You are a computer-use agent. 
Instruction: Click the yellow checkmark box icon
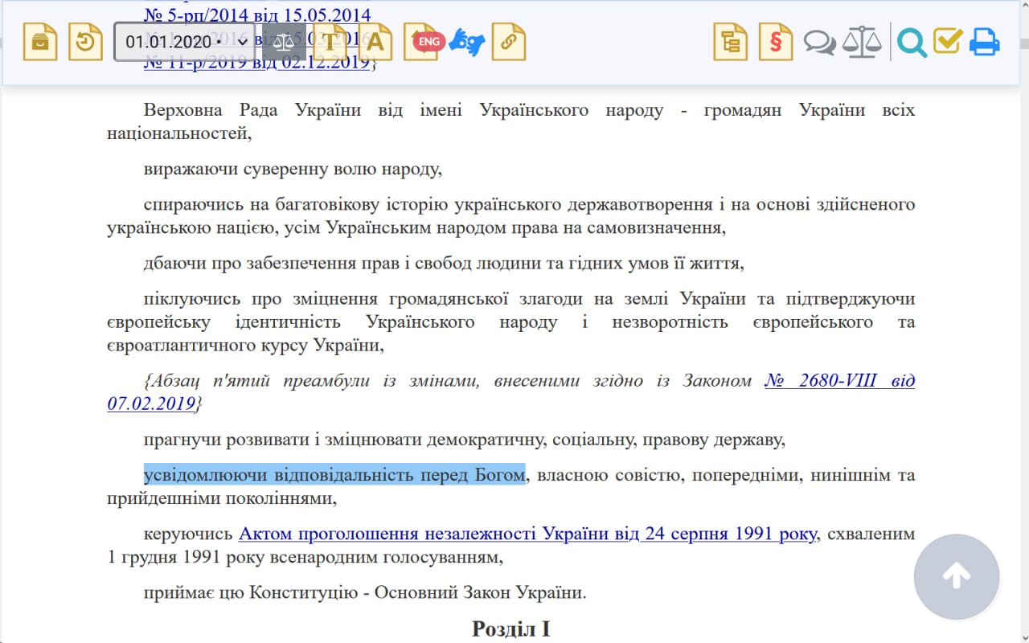pyautogui.click(x=948, y=40)
